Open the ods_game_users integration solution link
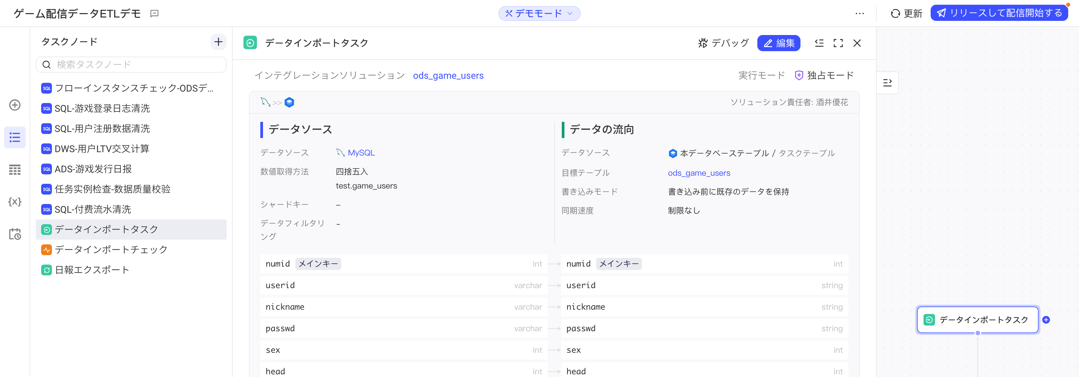This screenshot has height=377, width=1079. tap(448, 76)
